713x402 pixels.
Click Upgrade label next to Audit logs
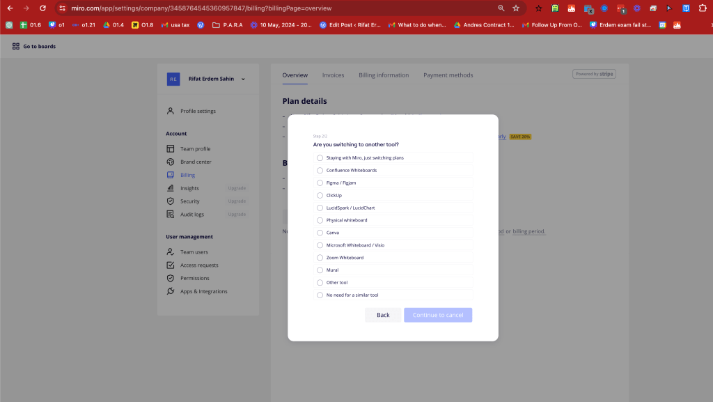click(x=237, y=214)
